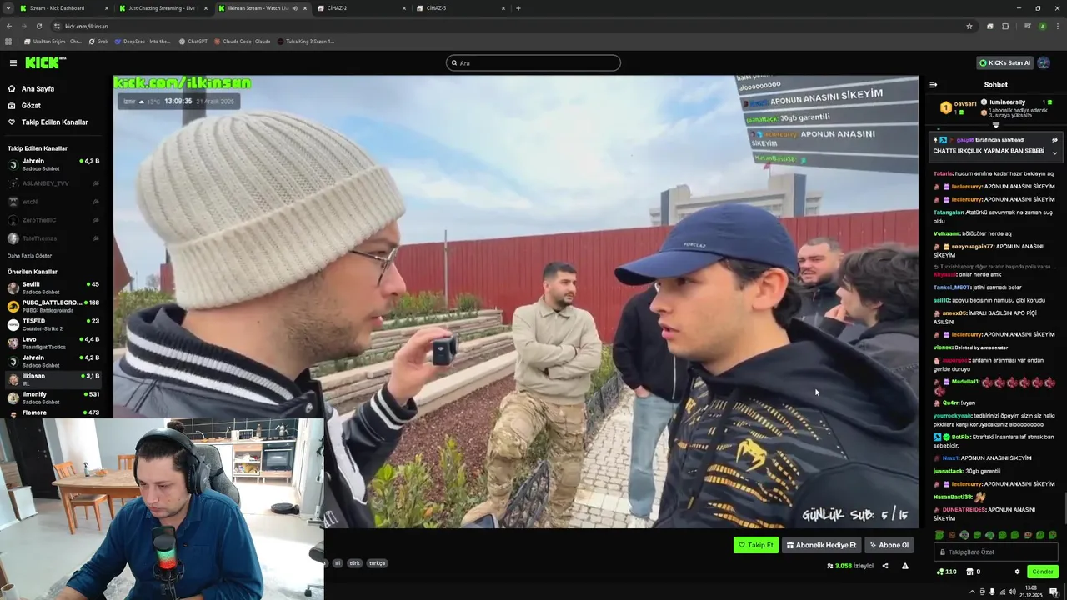Click the browser back arrow
The image size is (1067, 600).
[8, 26]
